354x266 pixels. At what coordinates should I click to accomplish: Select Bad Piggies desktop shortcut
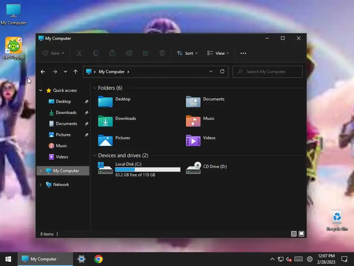[13, 48]
